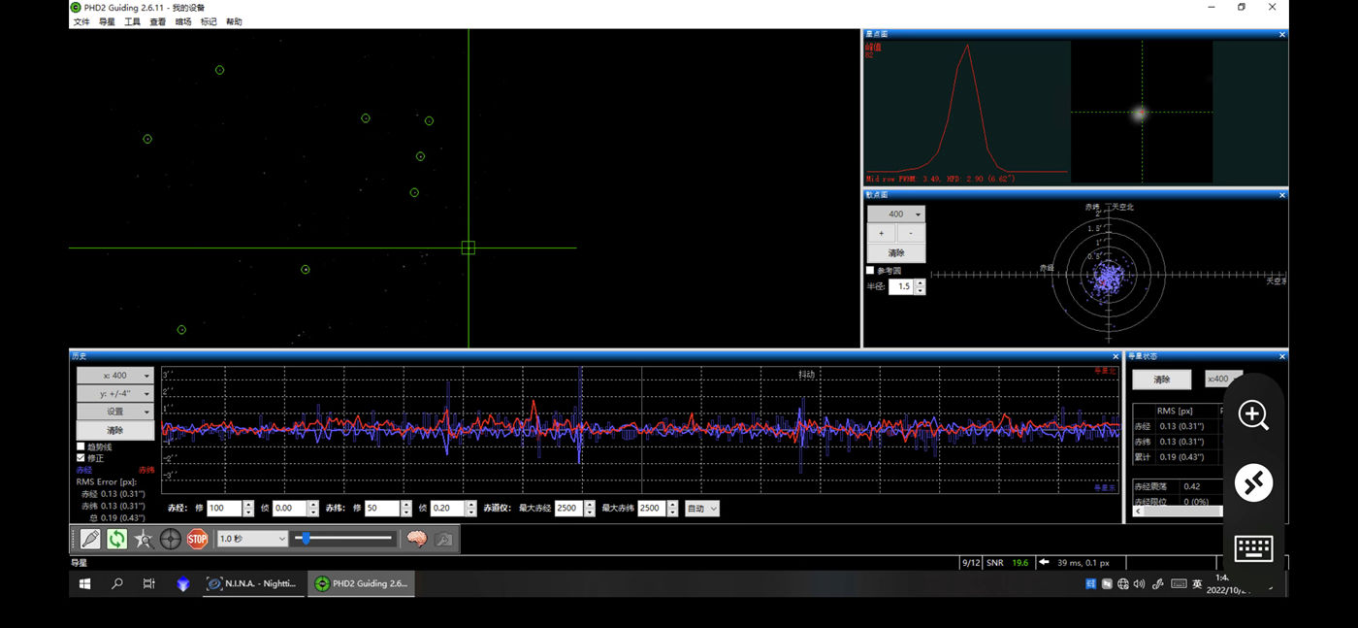Click the green loop exposure icon

tap(116, 539)
